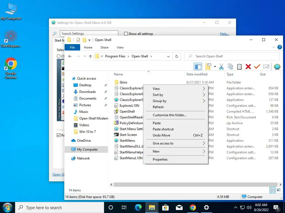Open Google Chrome desktop shortcut
This screenshot has width=285, height=213.
point(11,68)
